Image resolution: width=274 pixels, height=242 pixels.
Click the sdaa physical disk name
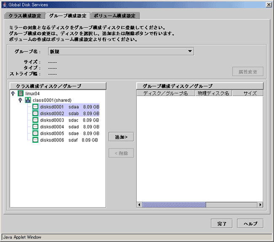click(x=74, y=107)
